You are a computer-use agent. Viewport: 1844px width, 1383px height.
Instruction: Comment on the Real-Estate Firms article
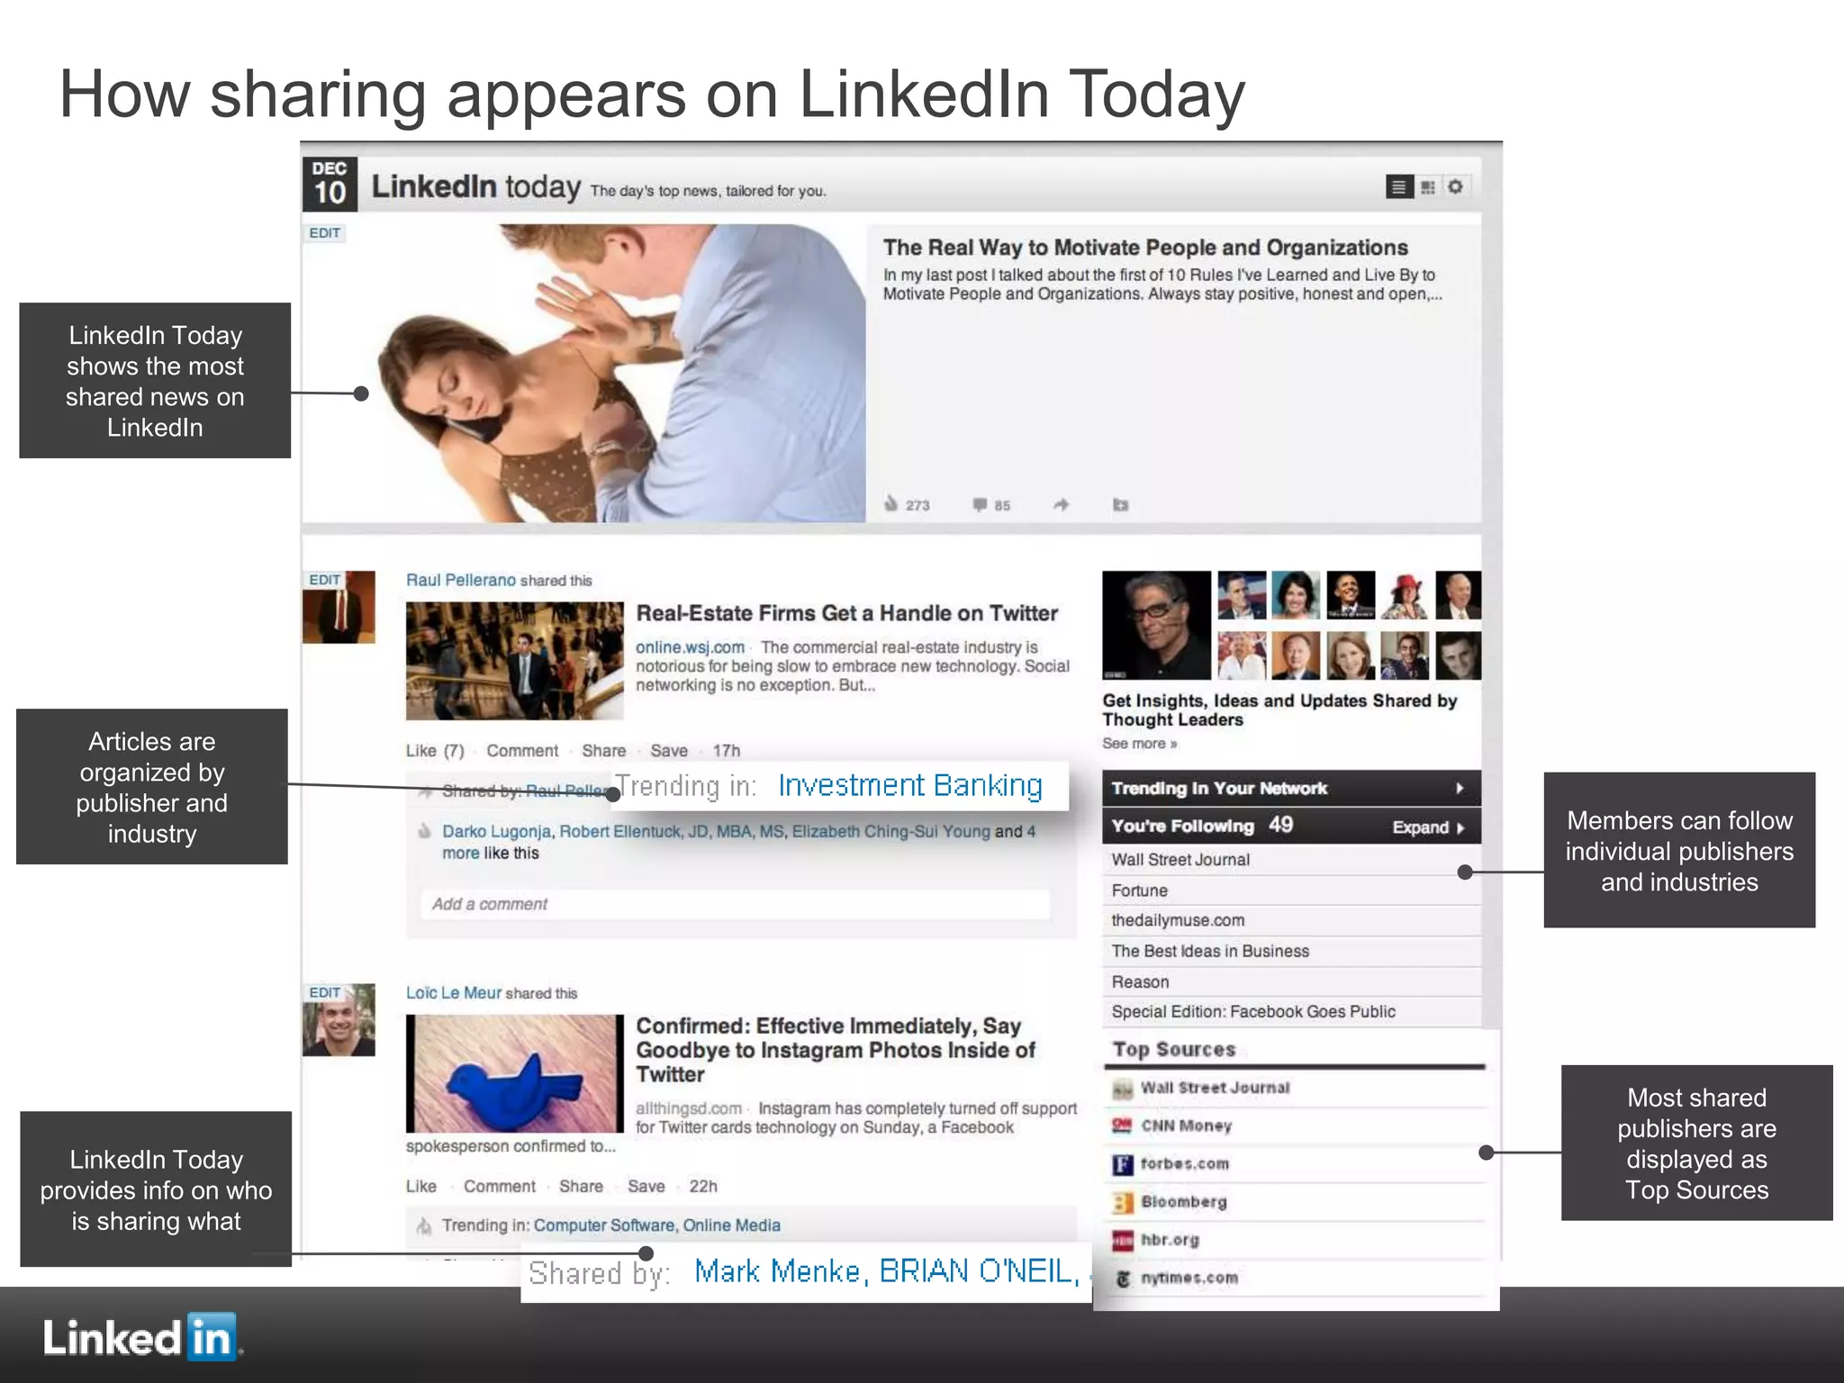pyautogui.click(x=522, y=751)
